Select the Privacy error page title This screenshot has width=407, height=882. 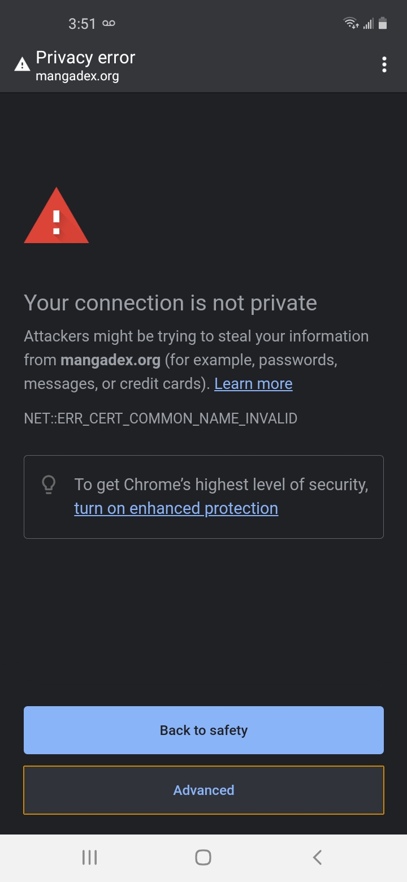tap(85, 57)
